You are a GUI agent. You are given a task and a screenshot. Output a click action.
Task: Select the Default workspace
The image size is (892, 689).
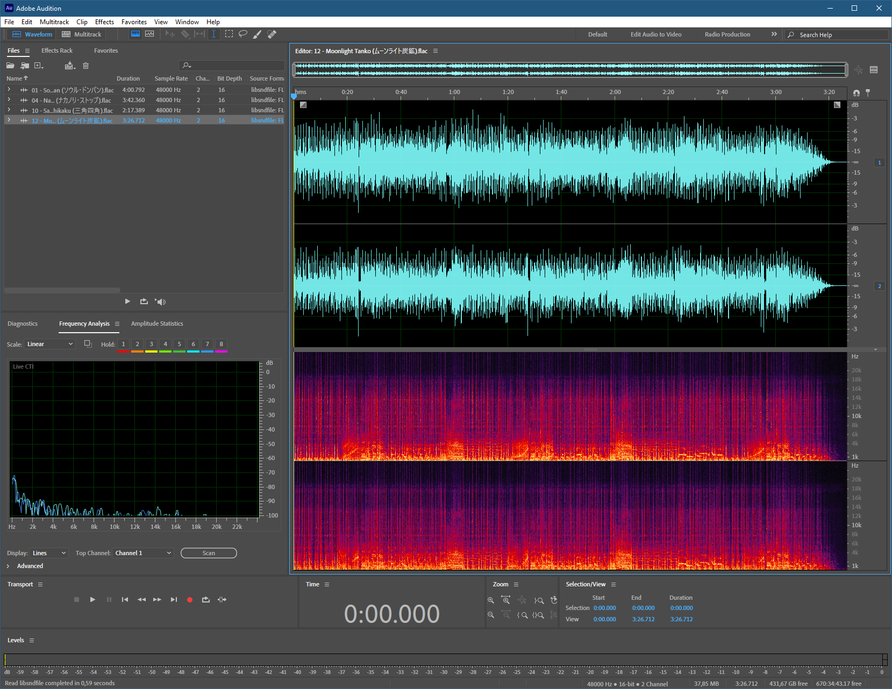click(x=597, y=34)
